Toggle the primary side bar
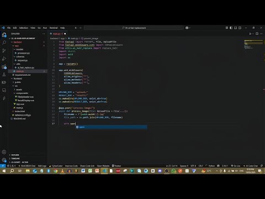Image resolution: width=265 pixels, height=199 pixels. 231,28
